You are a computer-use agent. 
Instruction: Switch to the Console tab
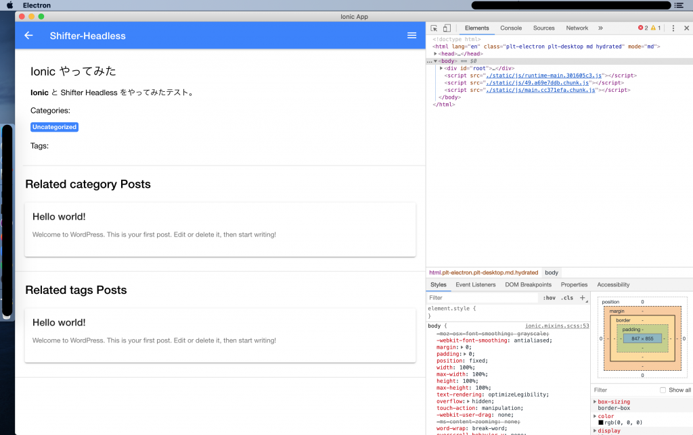pos(511,28)
